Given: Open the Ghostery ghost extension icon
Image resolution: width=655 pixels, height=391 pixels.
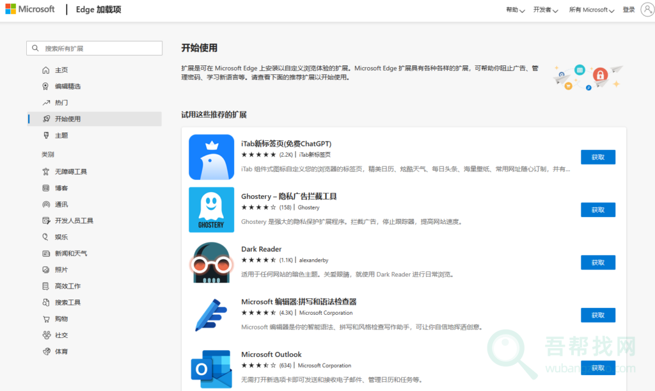Looking at the screenshot, I should click(211, 210).
